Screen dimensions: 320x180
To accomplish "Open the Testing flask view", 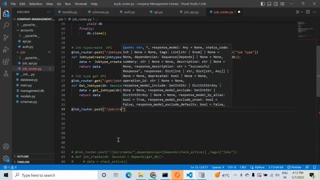I will [6, 73].
